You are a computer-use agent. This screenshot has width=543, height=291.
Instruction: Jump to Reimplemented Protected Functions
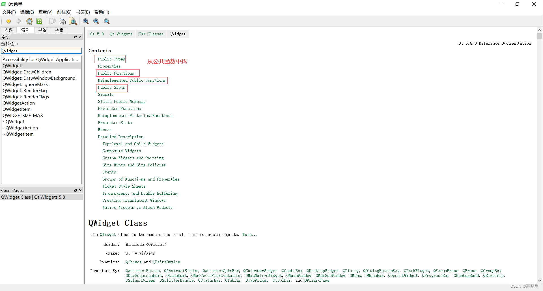[135, 116]
